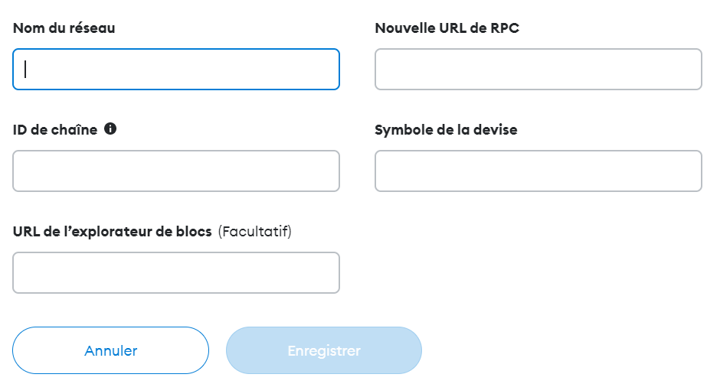Click the "Nouvelle URL de RPC" label
Screen dimensions: 707x384
(447, 28)
